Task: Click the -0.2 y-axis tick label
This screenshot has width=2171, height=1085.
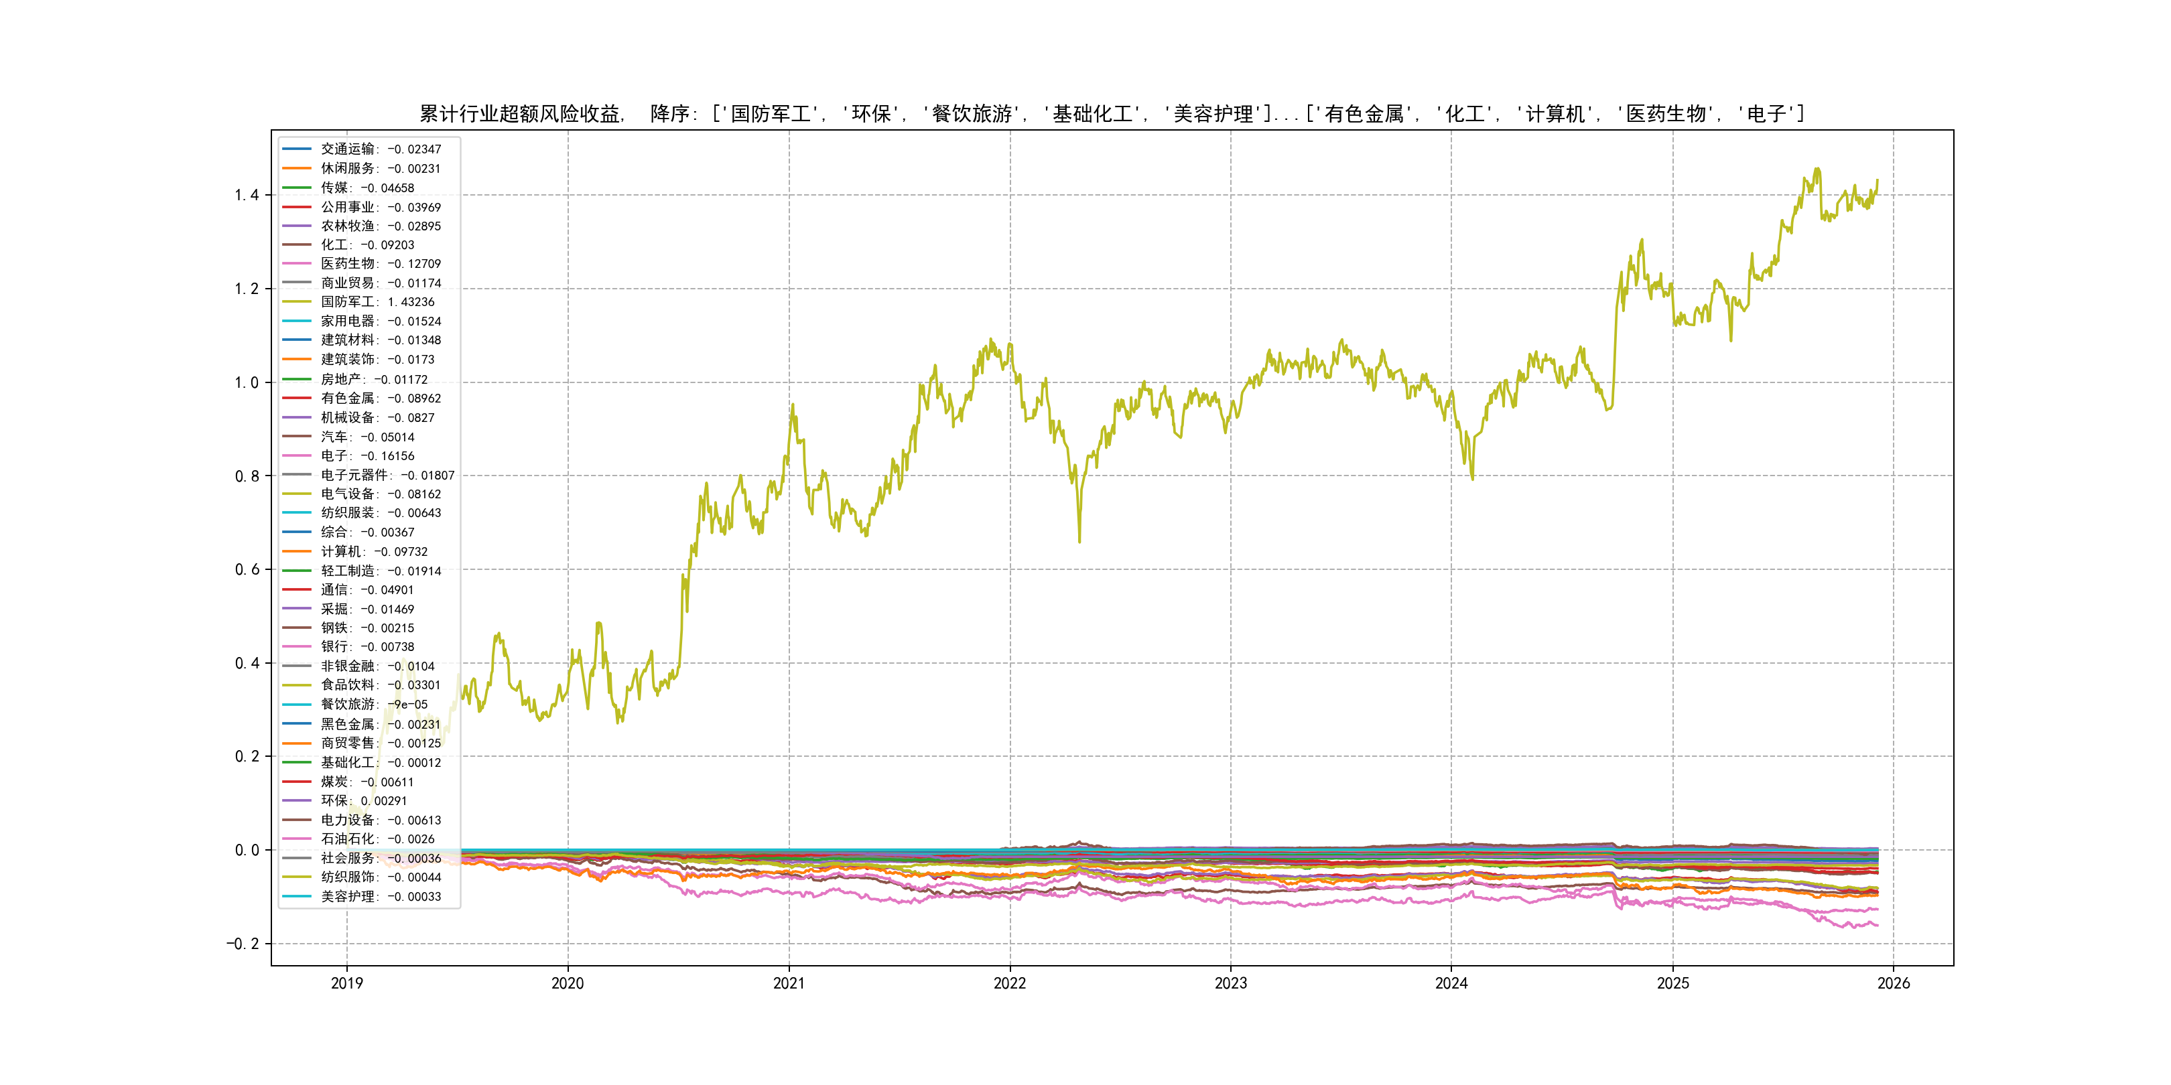Action: (242, 944)
